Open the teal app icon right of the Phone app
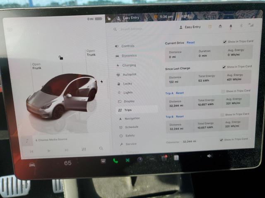This screenshot has height=198, width=265. (x=128, y=160)
